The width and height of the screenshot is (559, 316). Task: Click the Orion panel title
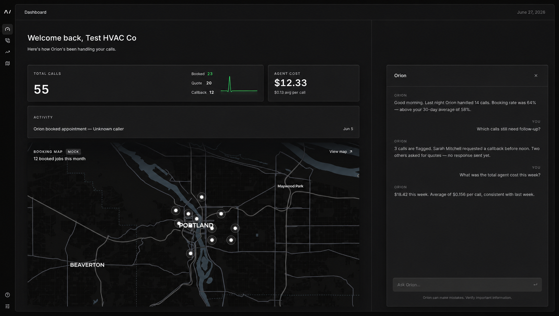(400, 76)
